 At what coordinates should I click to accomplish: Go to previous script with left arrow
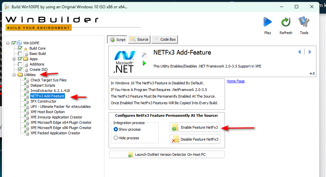pyautogui.click(x=299, y=52)
